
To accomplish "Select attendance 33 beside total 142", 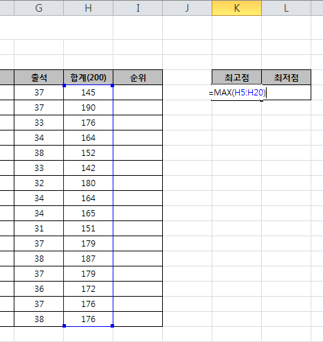I will [38, 168].
